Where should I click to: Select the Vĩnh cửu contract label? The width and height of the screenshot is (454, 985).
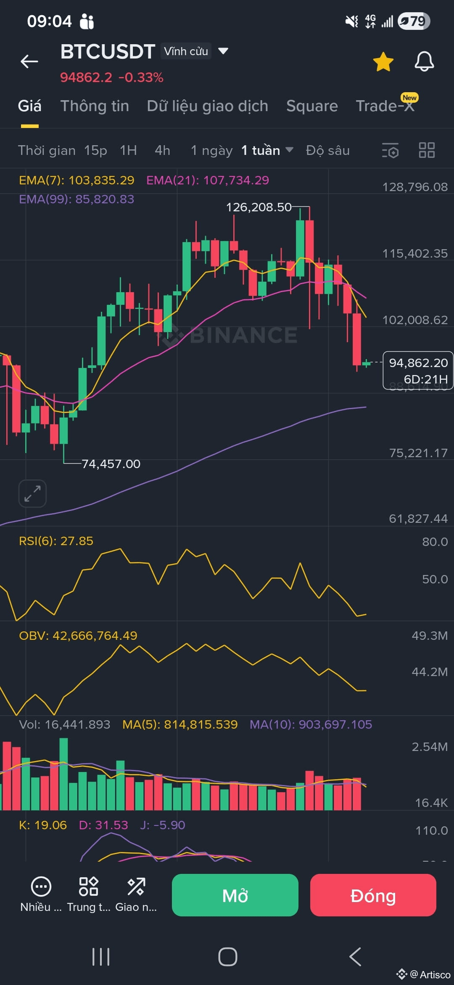coord(186,51)
